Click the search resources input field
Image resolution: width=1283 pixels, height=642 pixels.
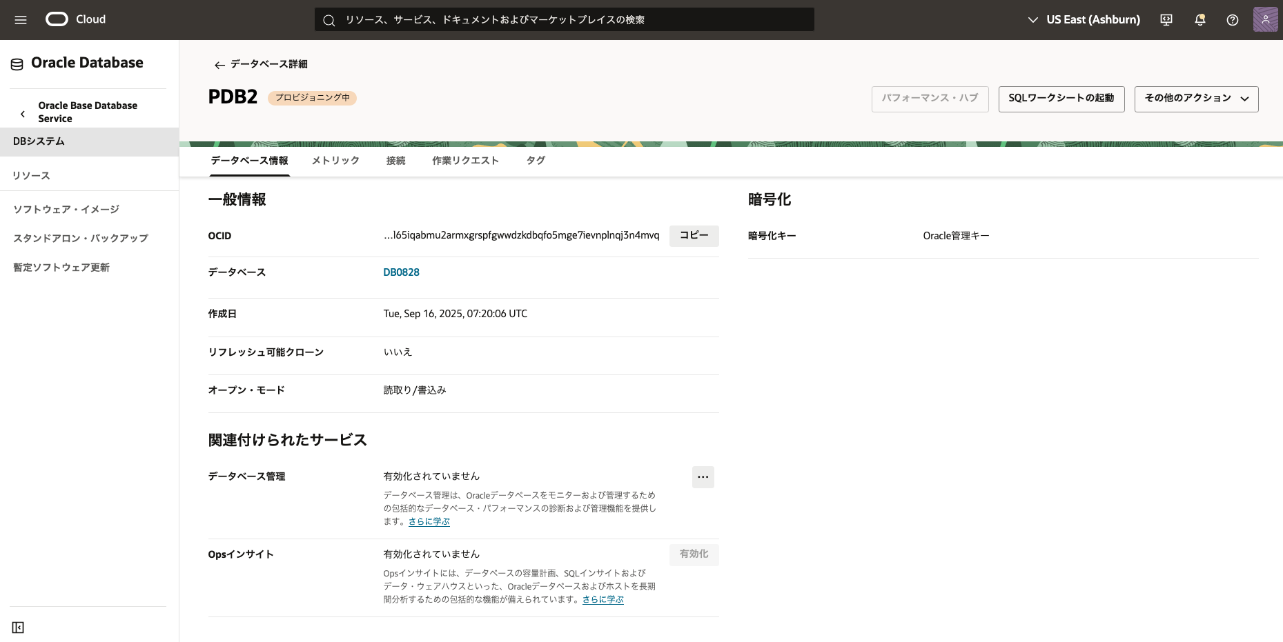[564, 20]
